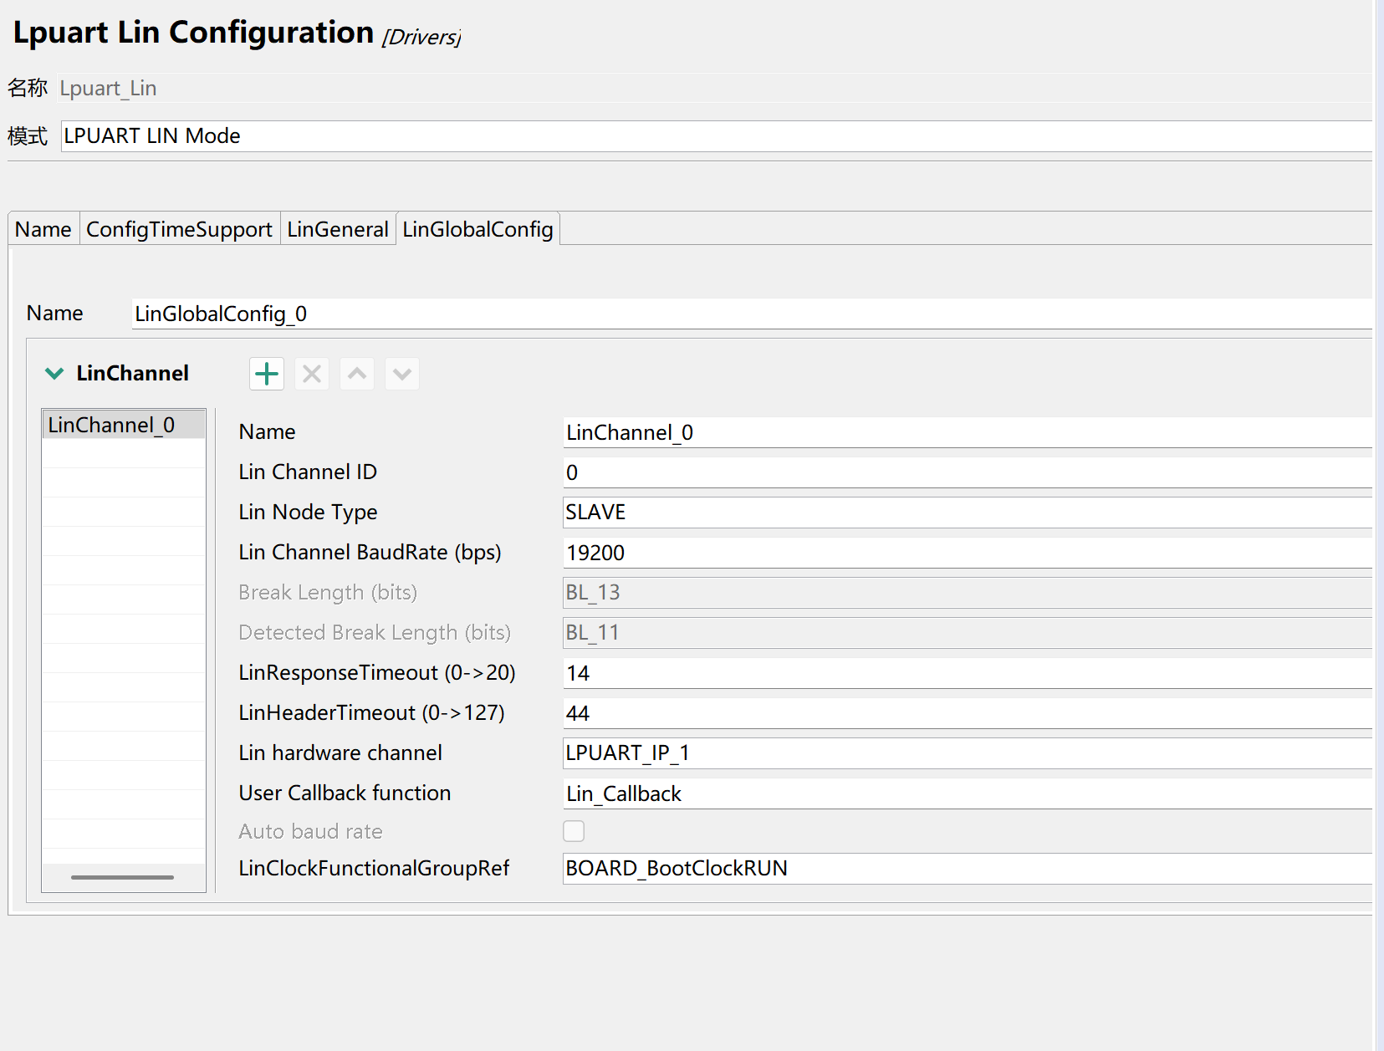
Task: Remove the LinChannel with the X icon
Action: (x=312, y=374)
